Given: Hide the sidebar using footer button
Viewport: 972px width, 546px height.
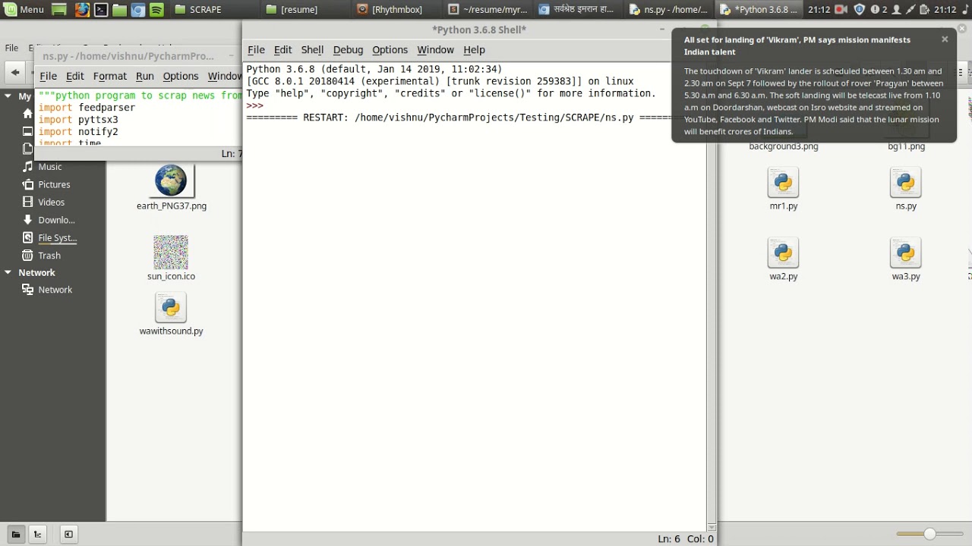Looking at the screenshot, I should 68,534.
